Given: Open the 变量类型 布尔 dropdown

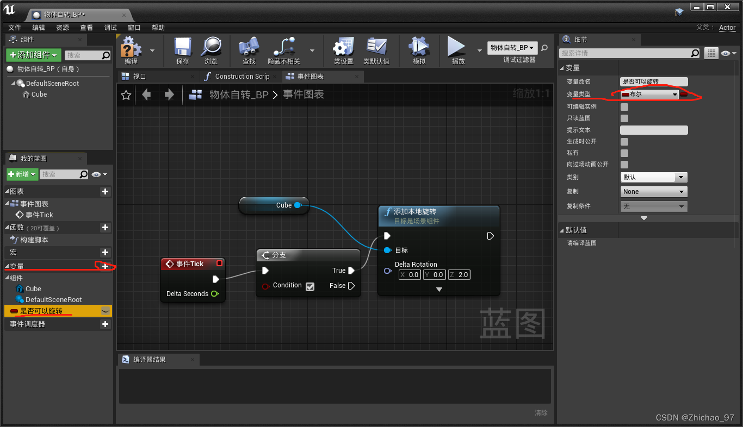Looking at the screenshot, I should click(650, 95).
